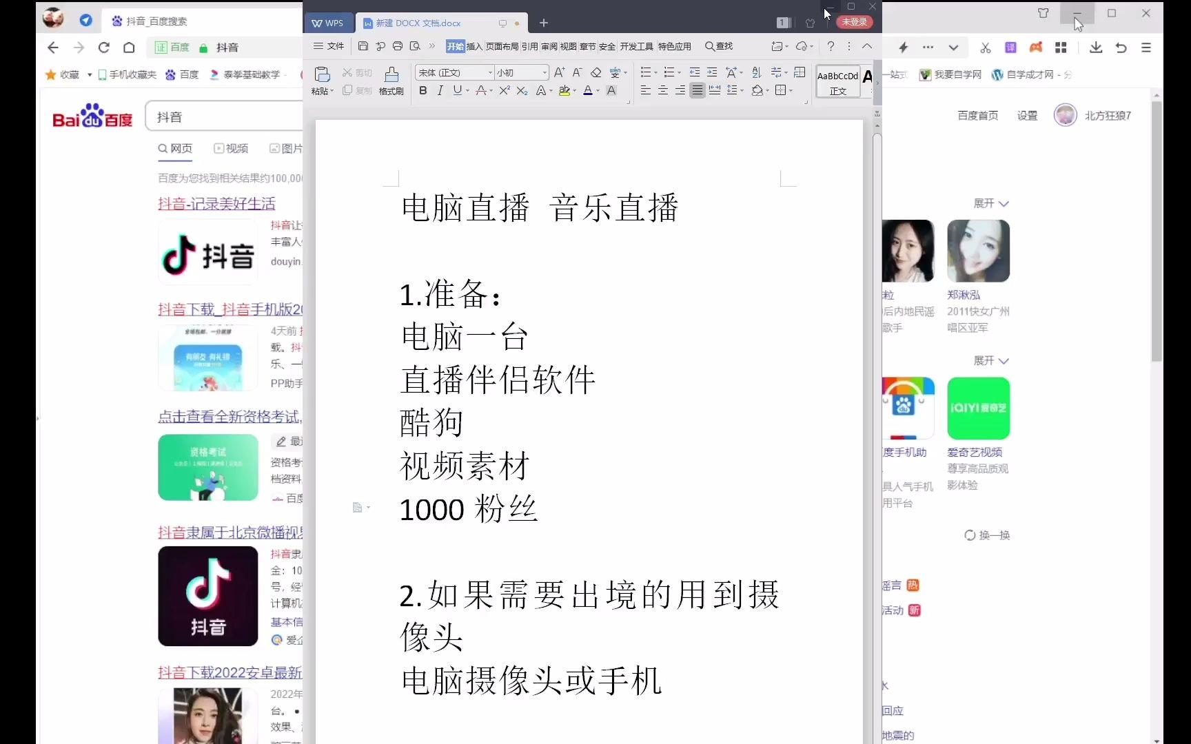The image size is (1191, 744).
Task: Click the browser back arrow
Action: [x=53, y=48]
